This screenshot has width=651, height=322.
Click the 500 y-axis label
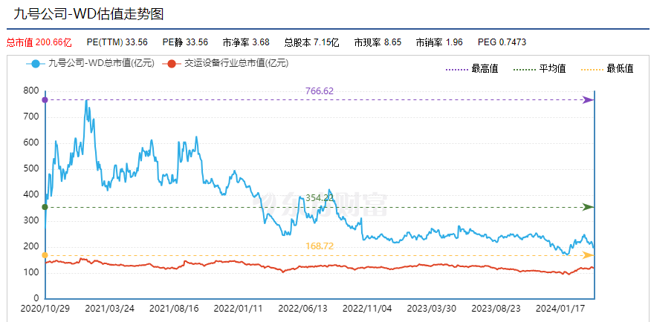(30, 168)
